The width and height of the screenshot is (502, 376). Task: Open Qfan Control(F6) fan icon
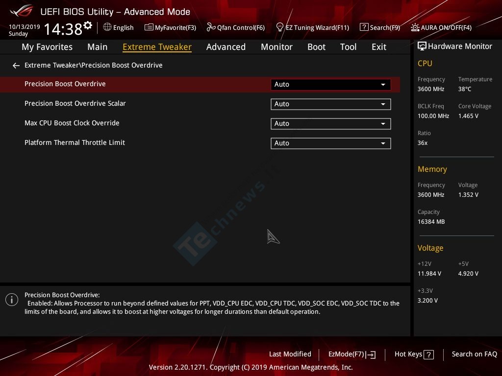[211, 27]
